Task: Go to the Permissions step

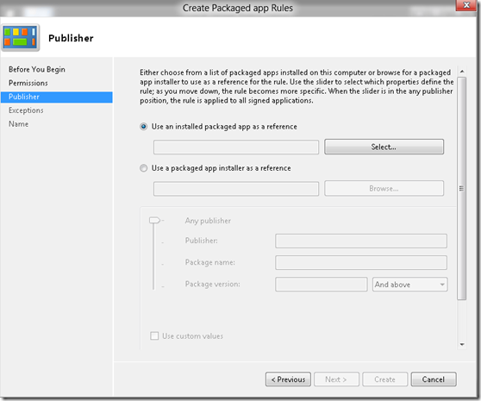Action: [28, 83]
